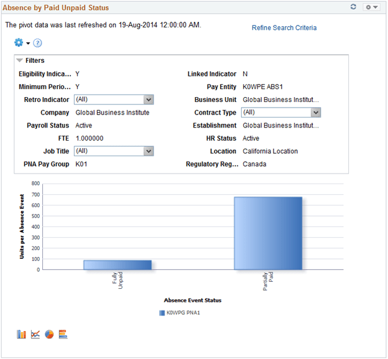Refresh the pagelet with refresh icon
This screenshot has width=388, height=359.
tap(353, 7)
